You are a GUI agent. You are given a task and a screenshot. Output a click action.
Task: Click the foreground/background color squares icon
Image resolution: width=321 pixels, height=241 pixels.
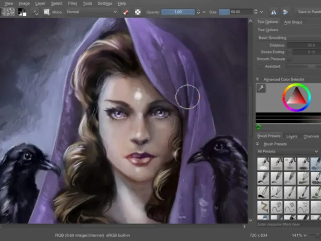22,12
